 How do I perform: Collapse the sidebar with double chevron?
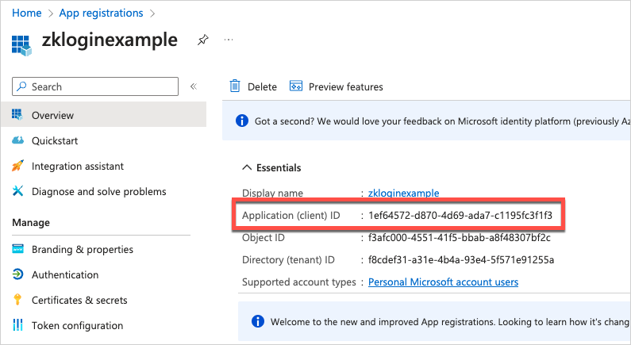pos(193,86)
